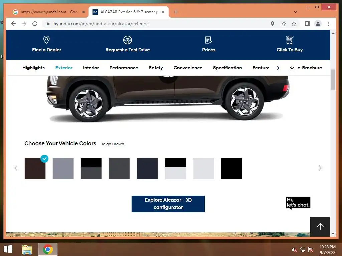Show next colors with right carousel arrow

tap(320, 168)
